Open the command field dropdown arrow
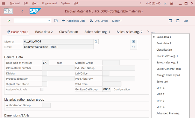Image resolution: width=195 pixels, height=118 pixels. point(49,21)
